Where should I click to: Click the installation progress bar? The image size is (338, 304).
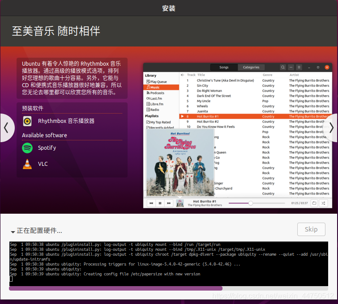point(168,288)
